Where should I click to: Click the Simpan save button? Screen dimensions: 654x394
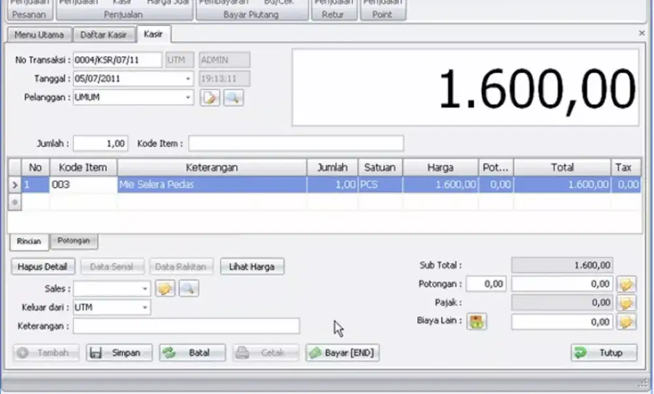(120, 353)
